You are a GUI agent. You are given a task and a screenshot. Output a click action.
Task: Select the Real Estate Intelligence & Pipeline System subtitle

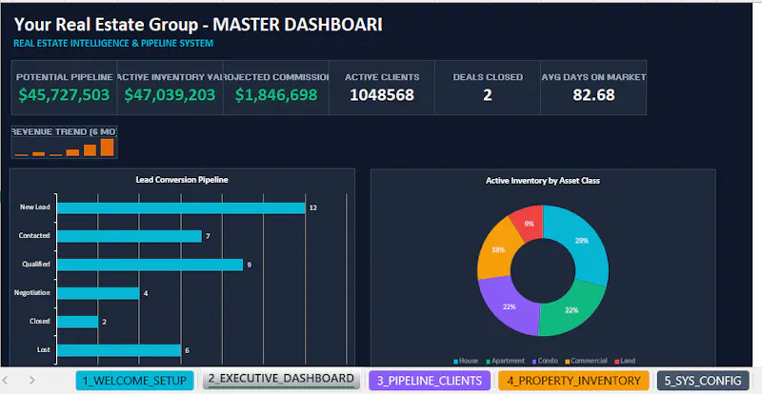pyautogui.click(x=113, y=43)
